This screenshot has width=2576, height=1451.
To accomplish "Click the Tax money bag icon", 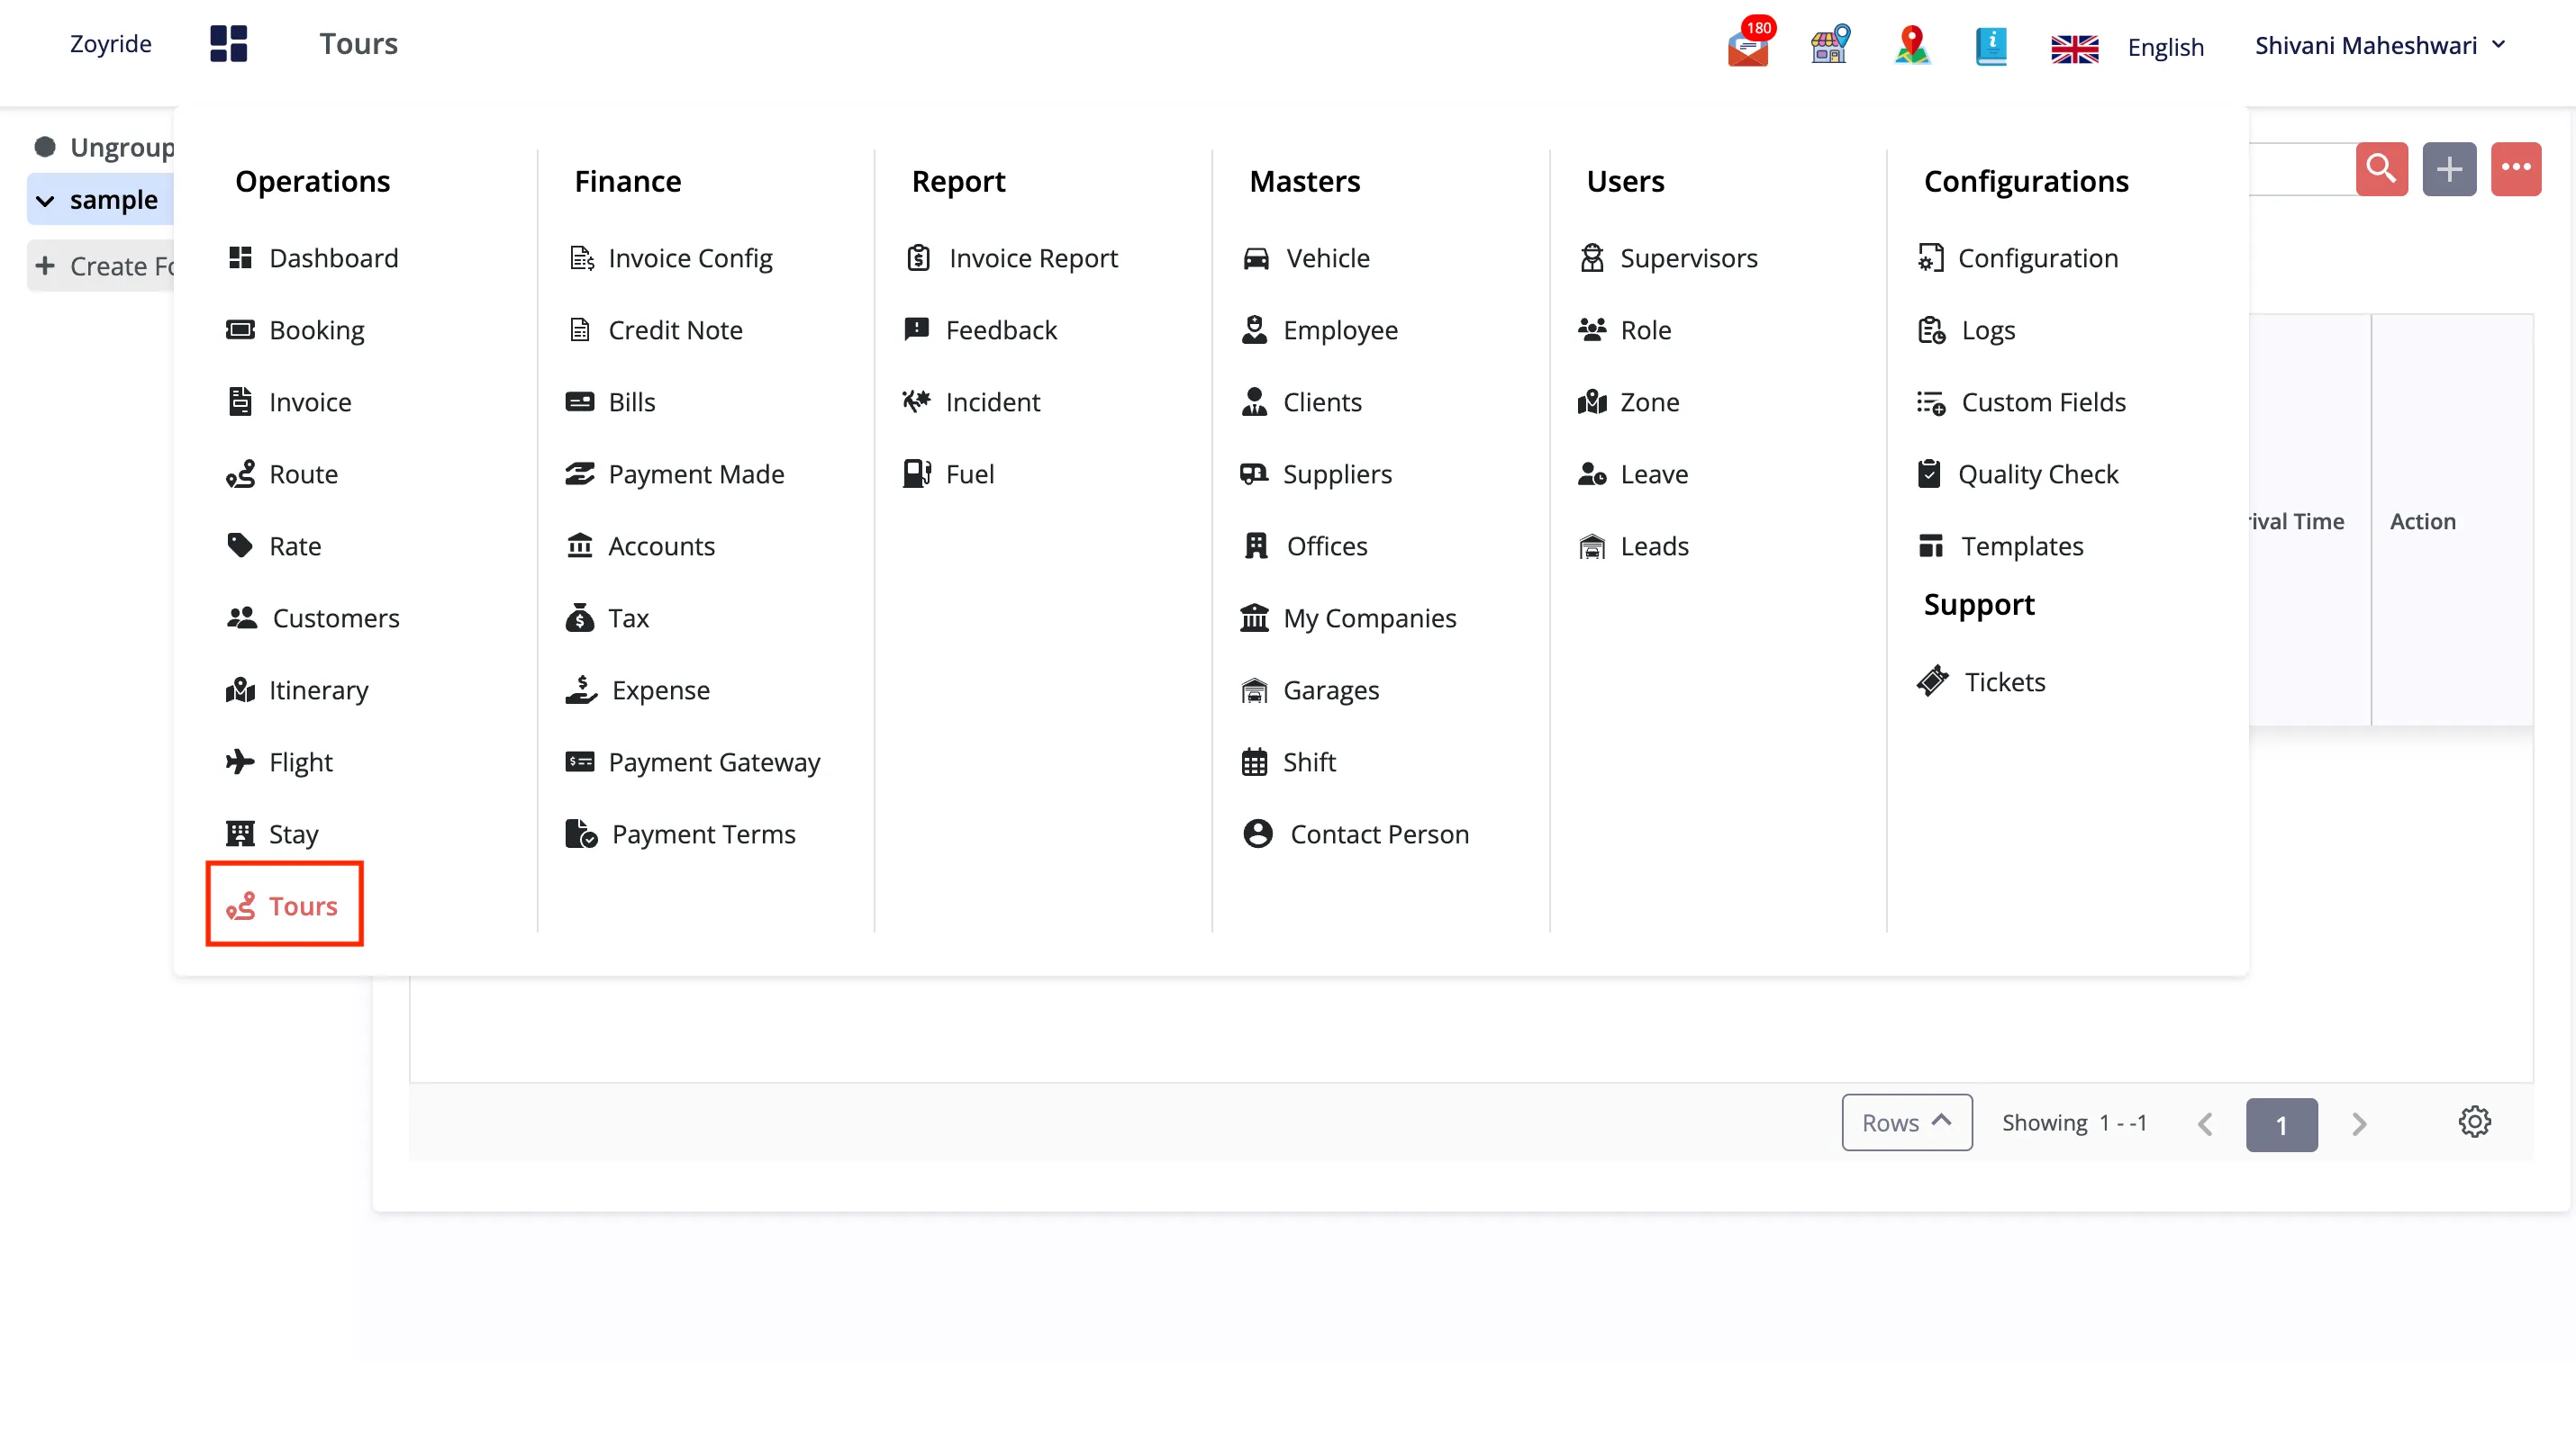I will point(580,617).
